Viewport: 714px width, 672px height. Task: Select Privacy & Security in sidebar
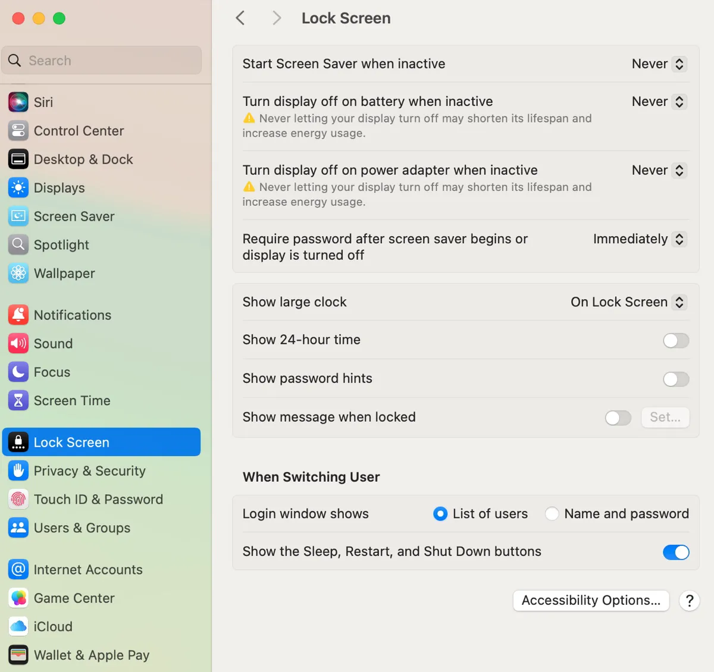coord(101,471)
